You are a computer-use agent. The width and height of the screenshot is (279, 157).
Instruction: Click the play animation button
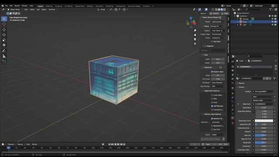pyautogui.click(x=118, y=144)
